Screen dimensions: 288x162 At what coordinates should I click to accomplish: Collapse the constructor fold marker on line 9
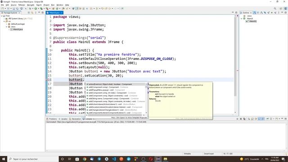52,50
